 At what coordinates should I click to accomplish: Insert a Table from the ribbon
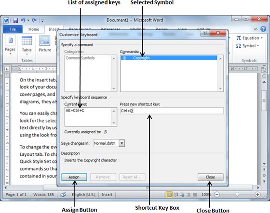click(27, 46)
